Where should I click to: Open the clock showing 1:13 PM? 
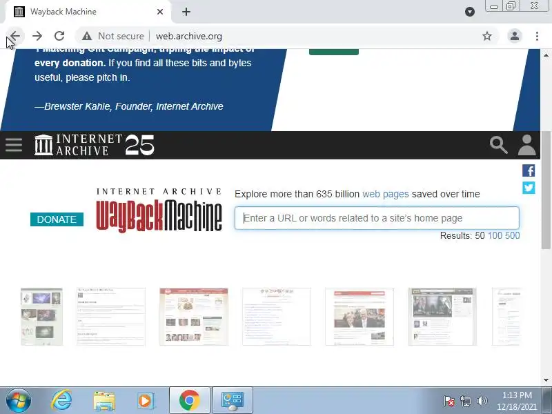tap(517, 401)
